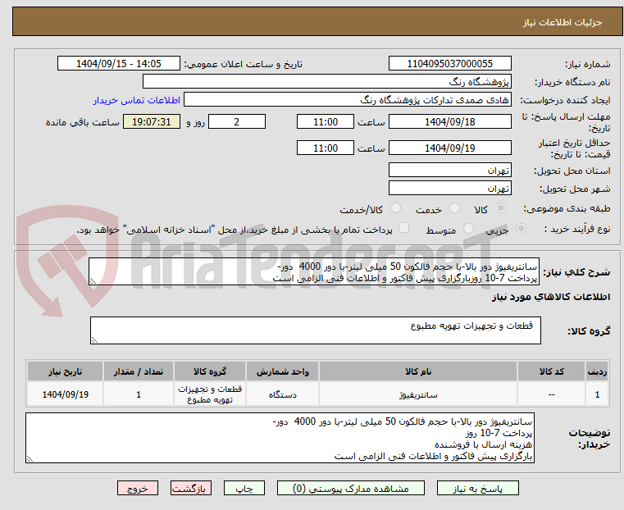This screenshot has width=624, height=510.
Task: Click the -- product code cell
Action: pyautogui.click(x=552, y=394)
